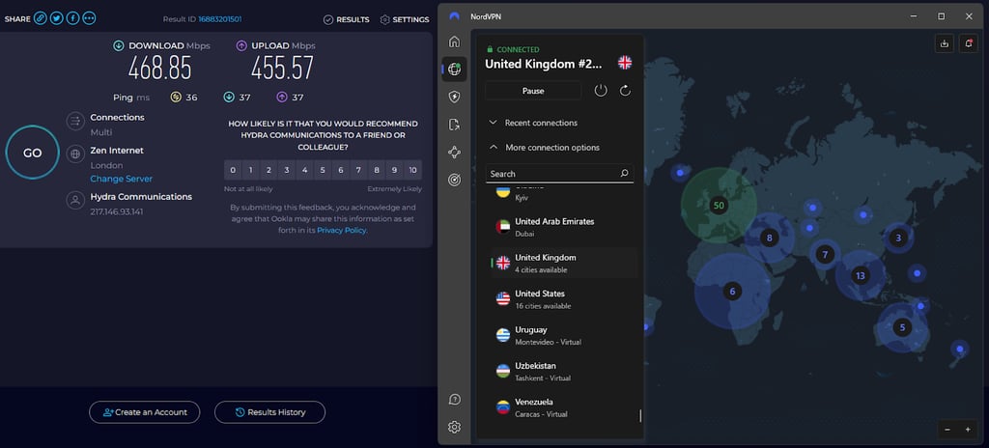This screenshot has height=448, width=989.
Task: Rate recommendation likelihood as 9
Action: pyautogui.click(x=394, y=170)
